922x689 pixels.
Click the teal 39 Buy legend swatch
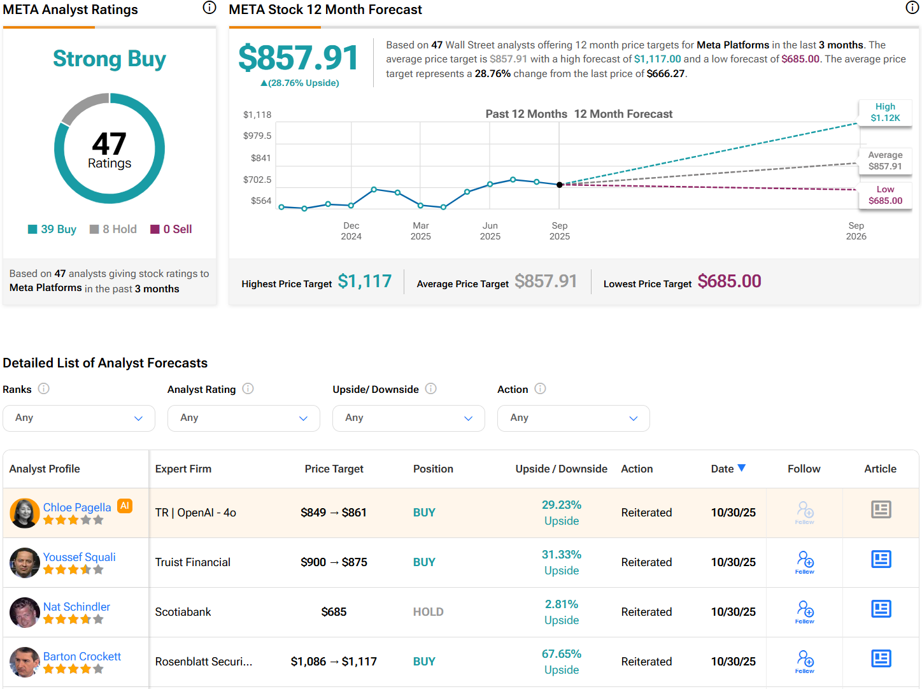click(32, 229)
